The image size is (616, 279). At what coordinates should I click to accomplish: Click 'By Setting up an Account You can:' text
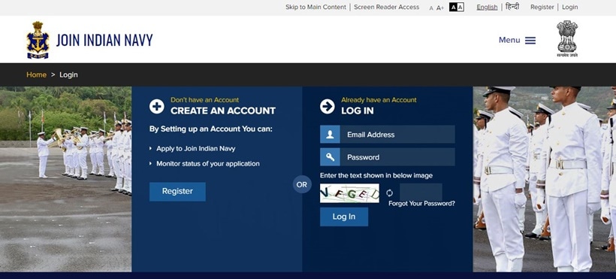pos(210,129)
